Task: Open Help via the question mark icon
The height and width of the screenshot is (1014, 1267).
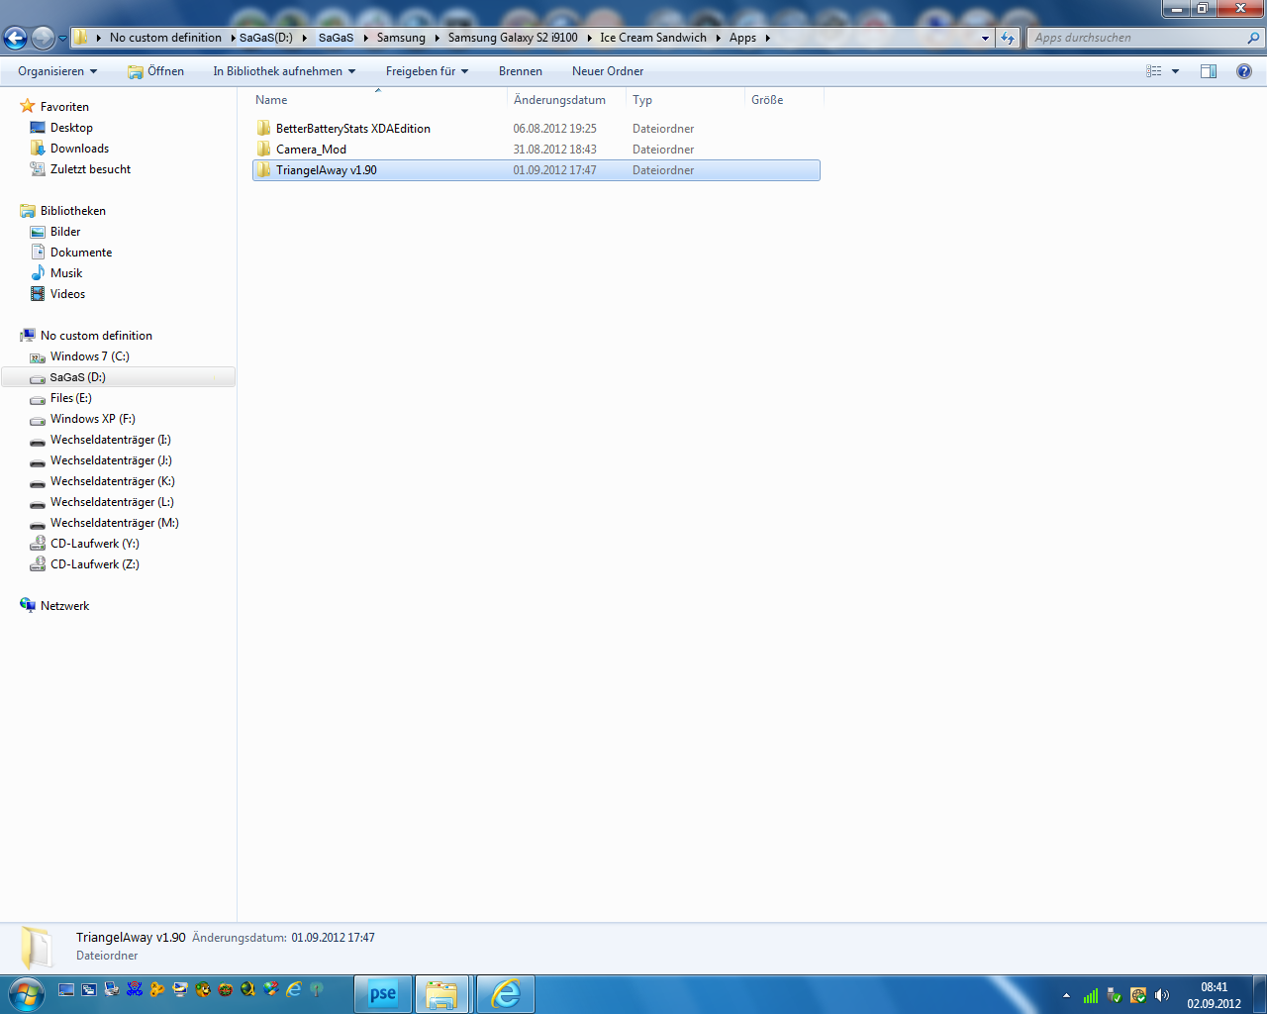Action: (x=1244, y=71)
